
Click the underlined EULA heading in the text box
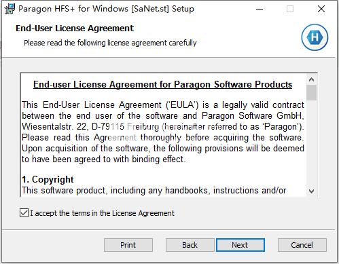162,84
